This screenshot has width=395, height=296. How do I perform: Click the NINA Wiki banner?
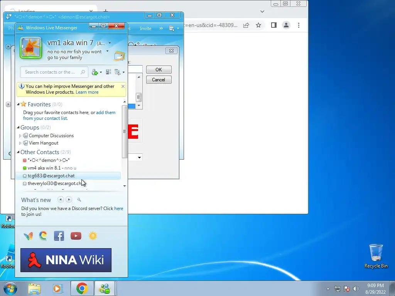[66, 260]
